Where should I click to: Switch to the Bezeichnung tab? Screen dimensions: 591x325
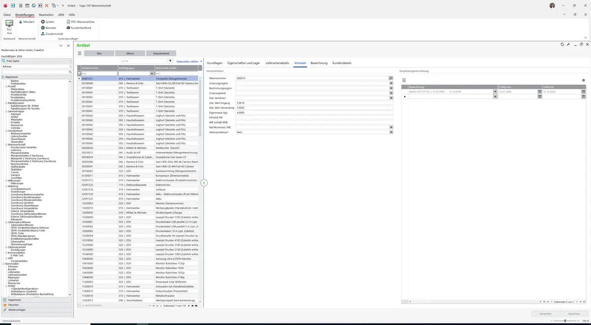(319, 63)
